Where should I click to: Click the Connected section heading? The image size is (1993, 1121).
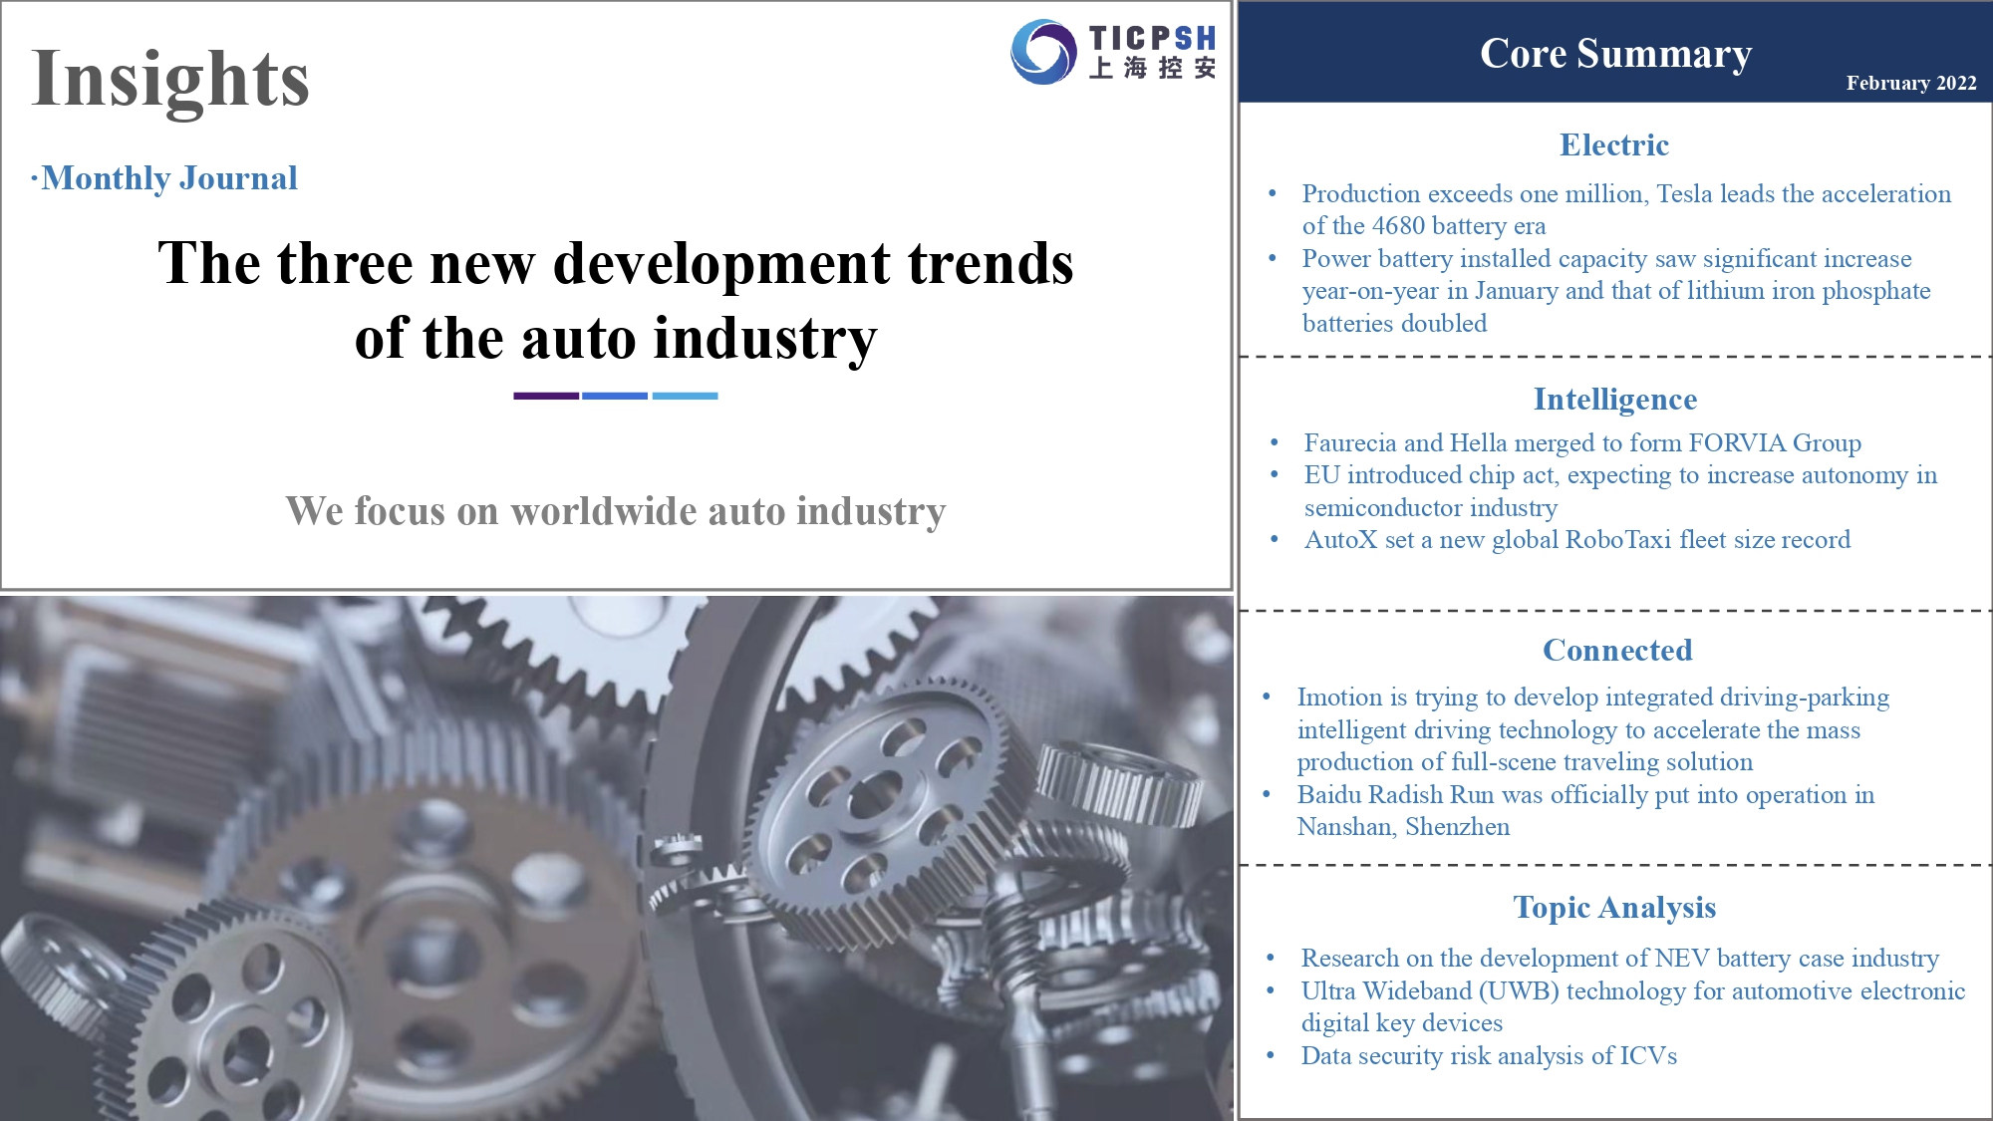pyautogui.click(x=1616, y=651)
